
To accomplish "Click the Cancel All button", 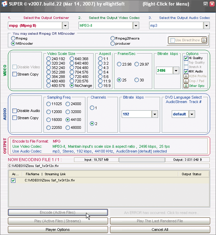I will tap(160, 230).
